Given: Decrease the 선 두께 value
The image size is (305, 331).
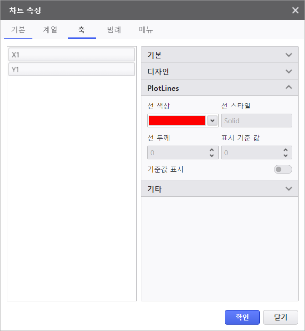Looking at the screenshot, I should pyautogui.click(x=212, y=156).
